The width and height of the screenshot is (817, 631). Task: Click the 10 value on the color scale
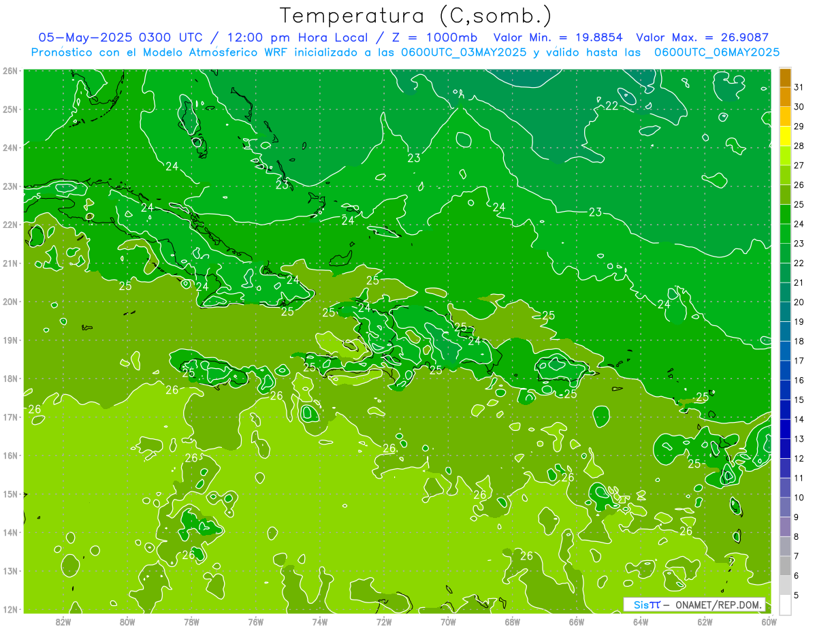pyautogui.click(x=799, y=497)
